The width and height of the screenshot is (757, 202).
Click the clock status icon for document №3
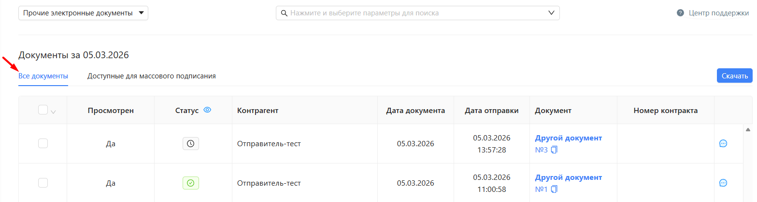[x=190, y=143]
